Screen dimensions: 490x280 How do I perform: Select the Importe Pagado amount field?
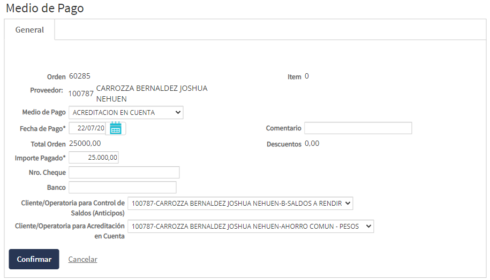click(94, 158)
